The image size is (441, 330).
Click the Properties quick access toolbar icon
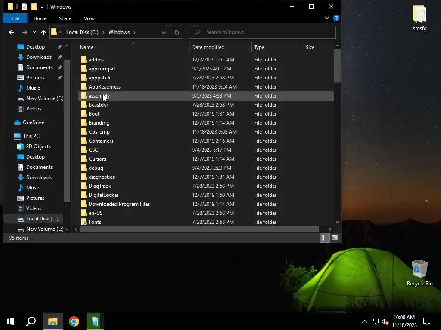click(x=25, y=7)
